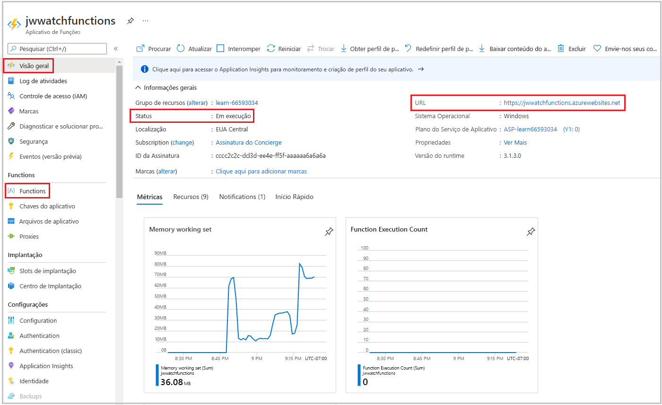The width and height of the screenshot is (662, 405).
Task: Click the 36.08 MB memory sum value
Action: click(176, 382)
